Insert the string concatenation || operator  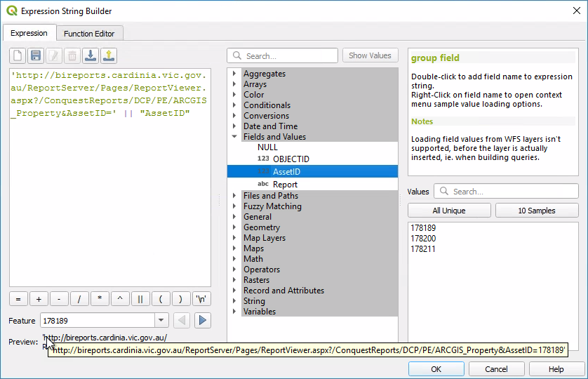tap(140, 299)
